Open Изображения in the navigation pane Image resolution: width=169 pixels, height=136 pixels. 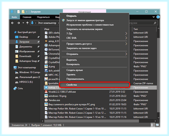[x=27, y=51]
